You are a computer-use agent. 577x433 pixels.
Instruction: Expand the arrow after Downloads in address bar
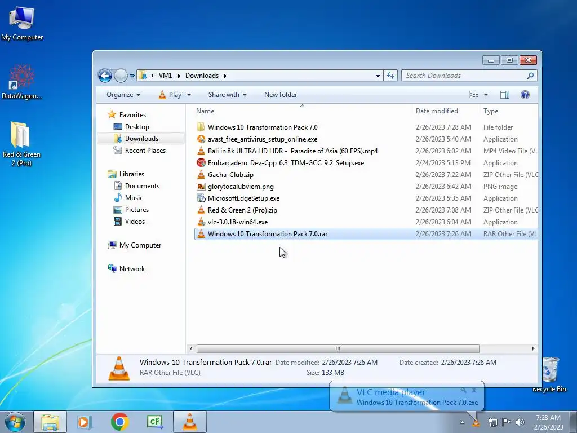225,76
